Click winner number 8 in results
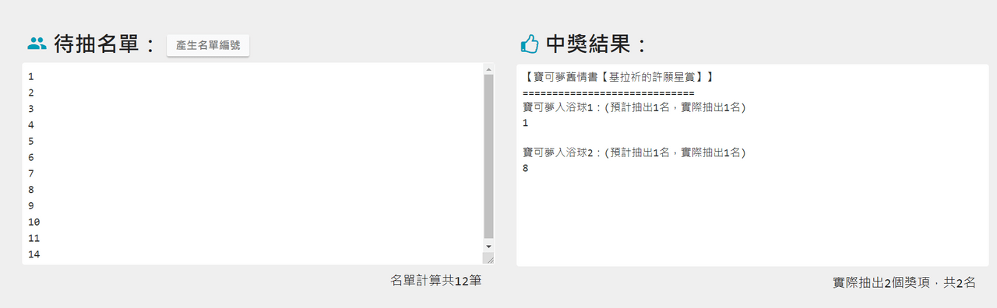The height and width of the screenshot is (308, 997). 526,168
